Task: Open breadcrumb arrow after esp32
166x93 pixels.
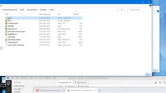Action: click(x=25, y=10)
